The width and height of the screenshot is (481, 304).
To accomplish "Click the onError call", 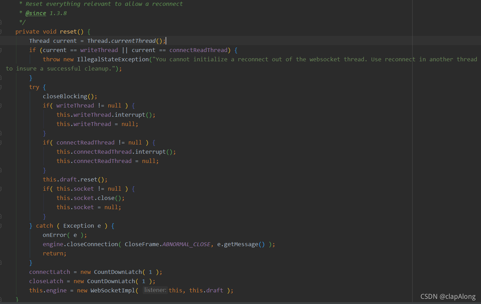I will (55, 235).
